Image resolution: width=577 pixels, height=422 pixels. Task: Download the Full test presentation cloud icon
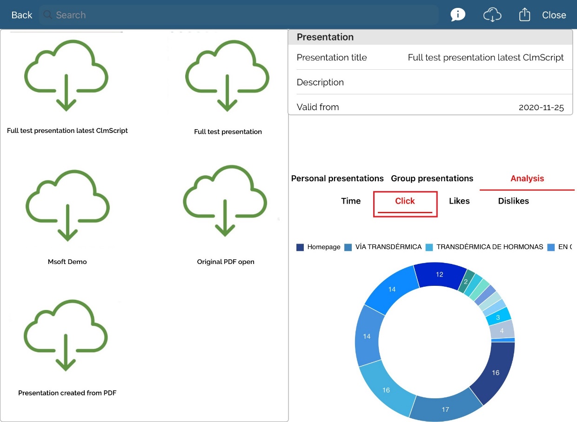227,76
